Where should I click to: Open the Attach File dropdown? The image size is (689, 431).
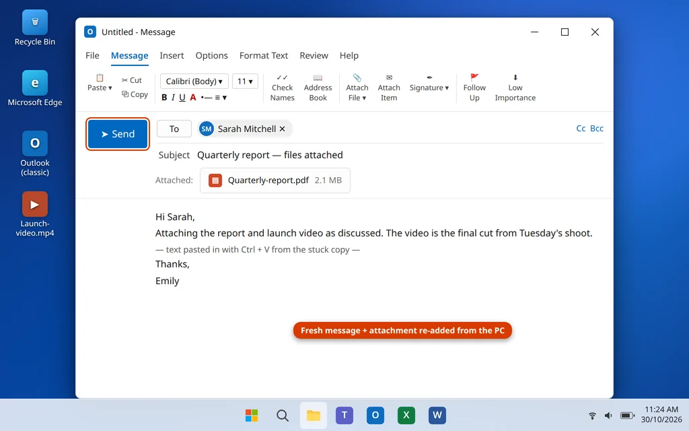[357, 88]
